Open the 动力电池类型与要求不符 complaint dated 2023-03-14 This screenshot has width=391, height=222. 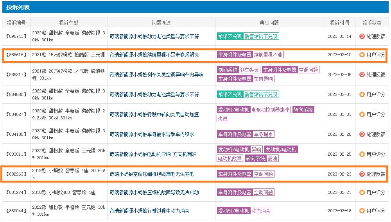point(154,36)
